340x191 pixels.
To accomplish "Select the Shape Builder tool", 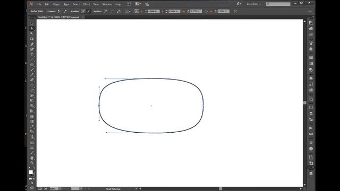I will (x=32, y=106).
